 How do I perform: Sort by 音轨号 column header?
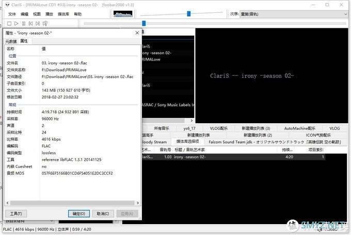(165, 150)
